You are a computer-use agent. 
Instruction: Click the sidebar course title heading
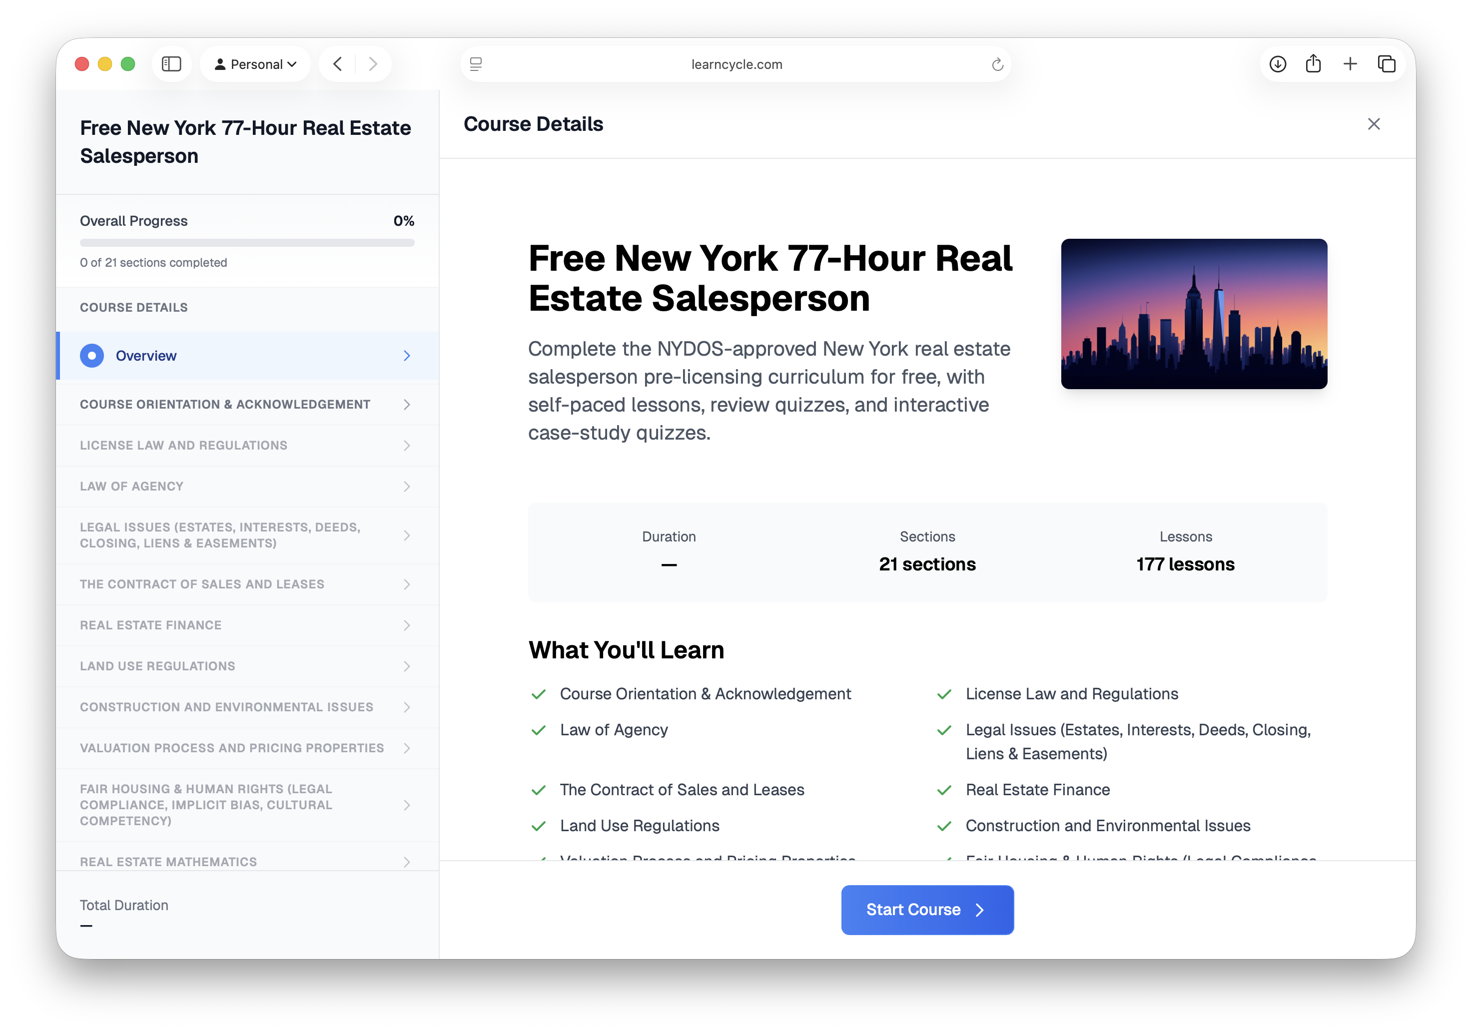click(245, 142)
